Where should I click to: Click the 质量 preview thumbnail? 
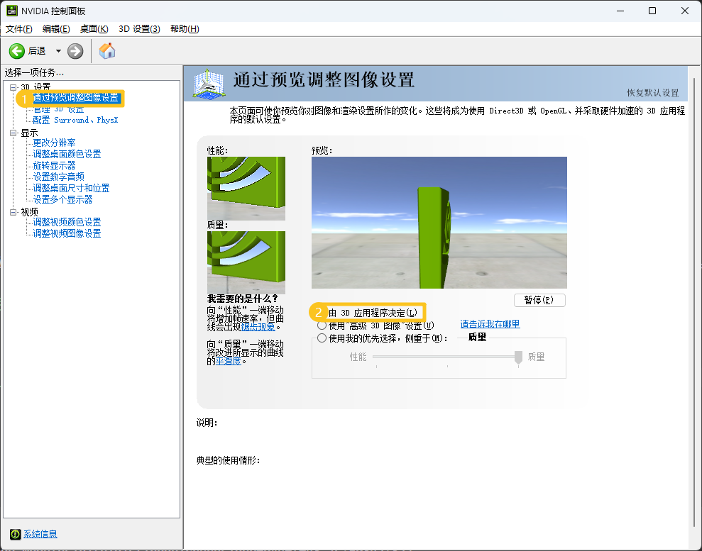point(246,262)
